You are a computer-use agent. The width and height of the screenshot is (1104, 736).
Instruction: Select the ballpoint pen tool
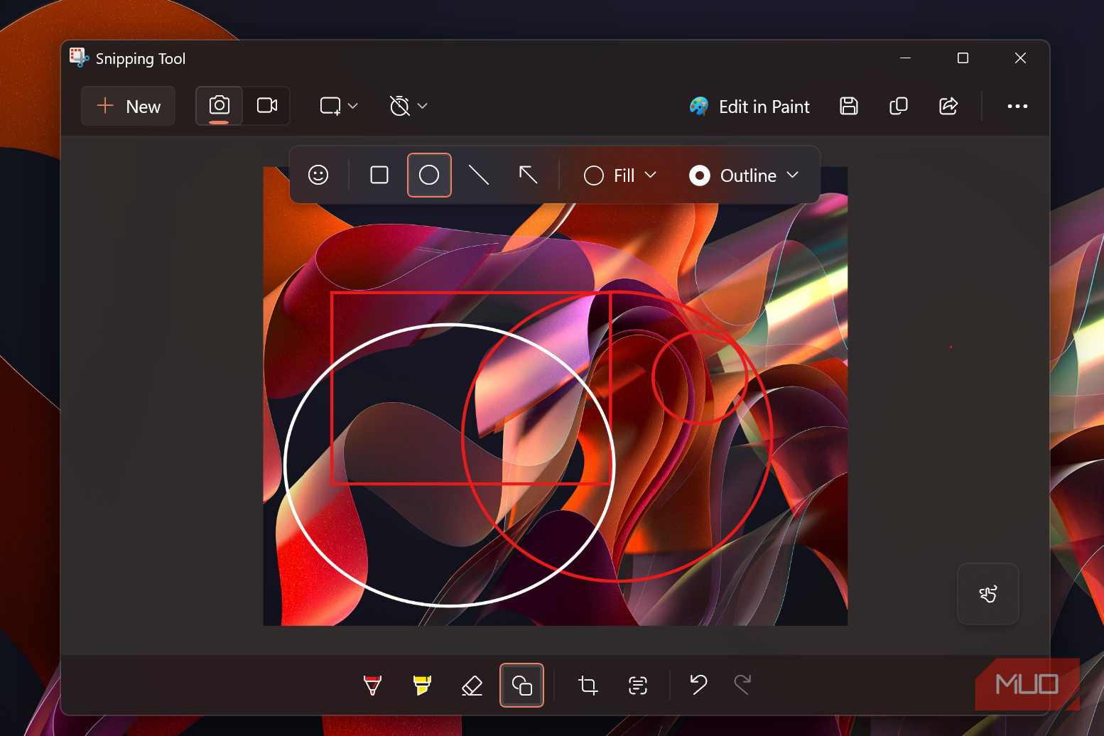pyautogui.click(x=372, y=685)
